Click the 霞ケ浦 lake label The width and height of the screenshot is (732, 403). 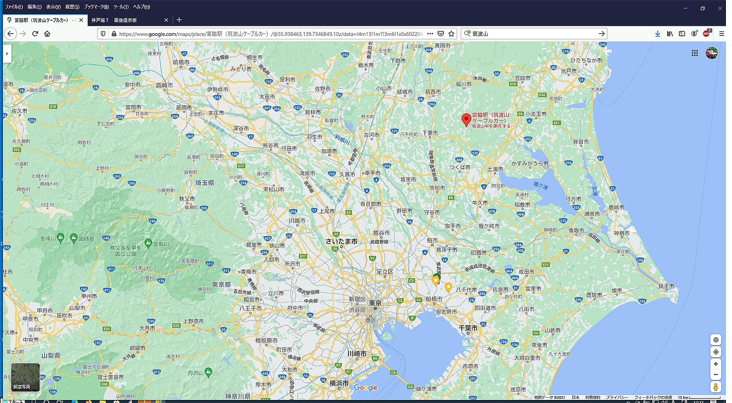pos(541,186)
